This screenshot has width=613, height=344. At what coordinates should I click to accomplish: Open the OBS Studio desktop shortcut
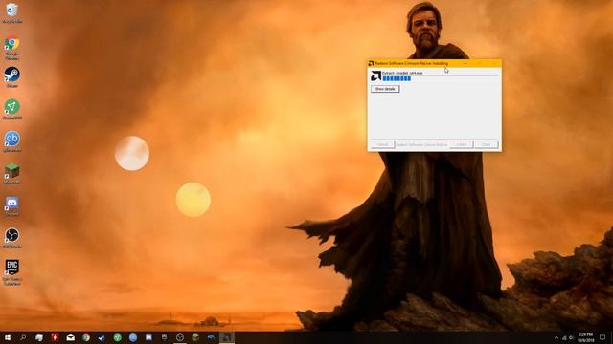(x=12, y=238)
